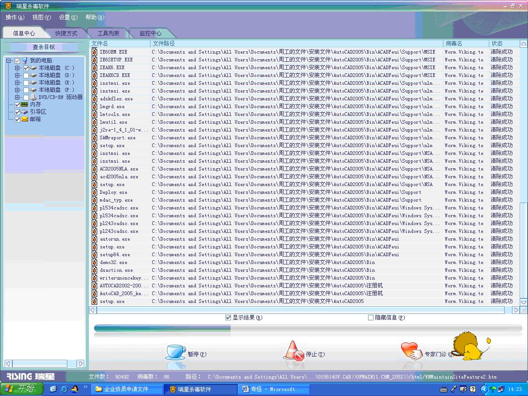Image resolution: width=528 pixels, height=396 pixels.
Task: Click the infected file icon for autorun.exe
Action: [94, 239]
